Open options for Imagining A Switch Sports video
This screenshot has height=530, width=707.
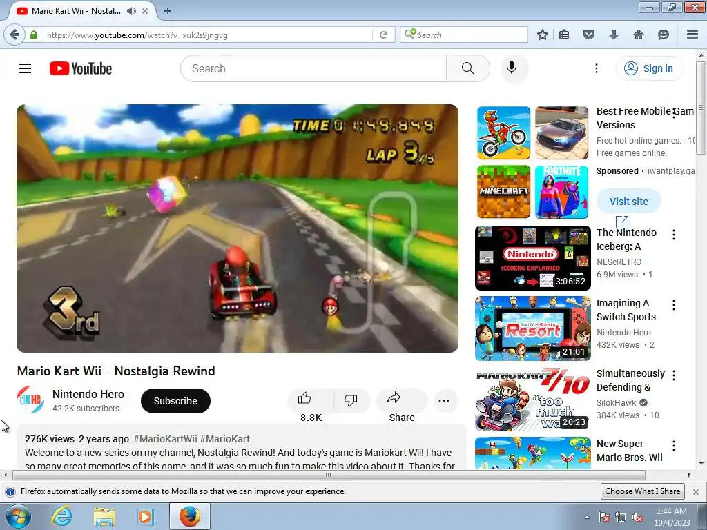point(674,305)
